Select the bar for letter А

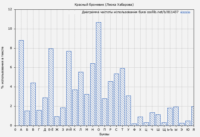coord(21,83)
